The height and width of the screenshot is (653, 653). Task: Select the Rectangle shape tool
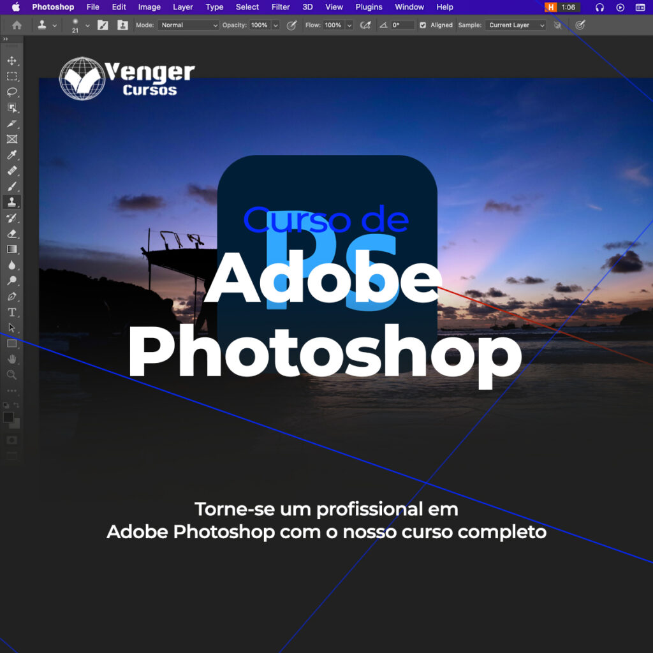point(11,344)
